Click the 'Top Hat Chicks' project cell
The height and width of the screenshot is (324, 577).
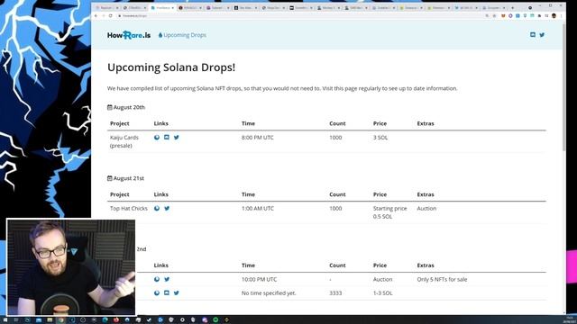[129, 208]
